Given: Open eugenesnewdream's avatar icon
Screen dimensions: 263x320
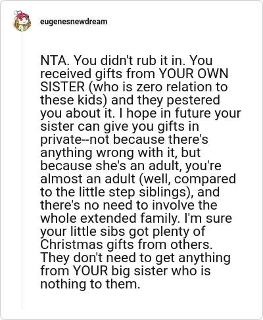Looking at the screenshot, I should (22, 21).
